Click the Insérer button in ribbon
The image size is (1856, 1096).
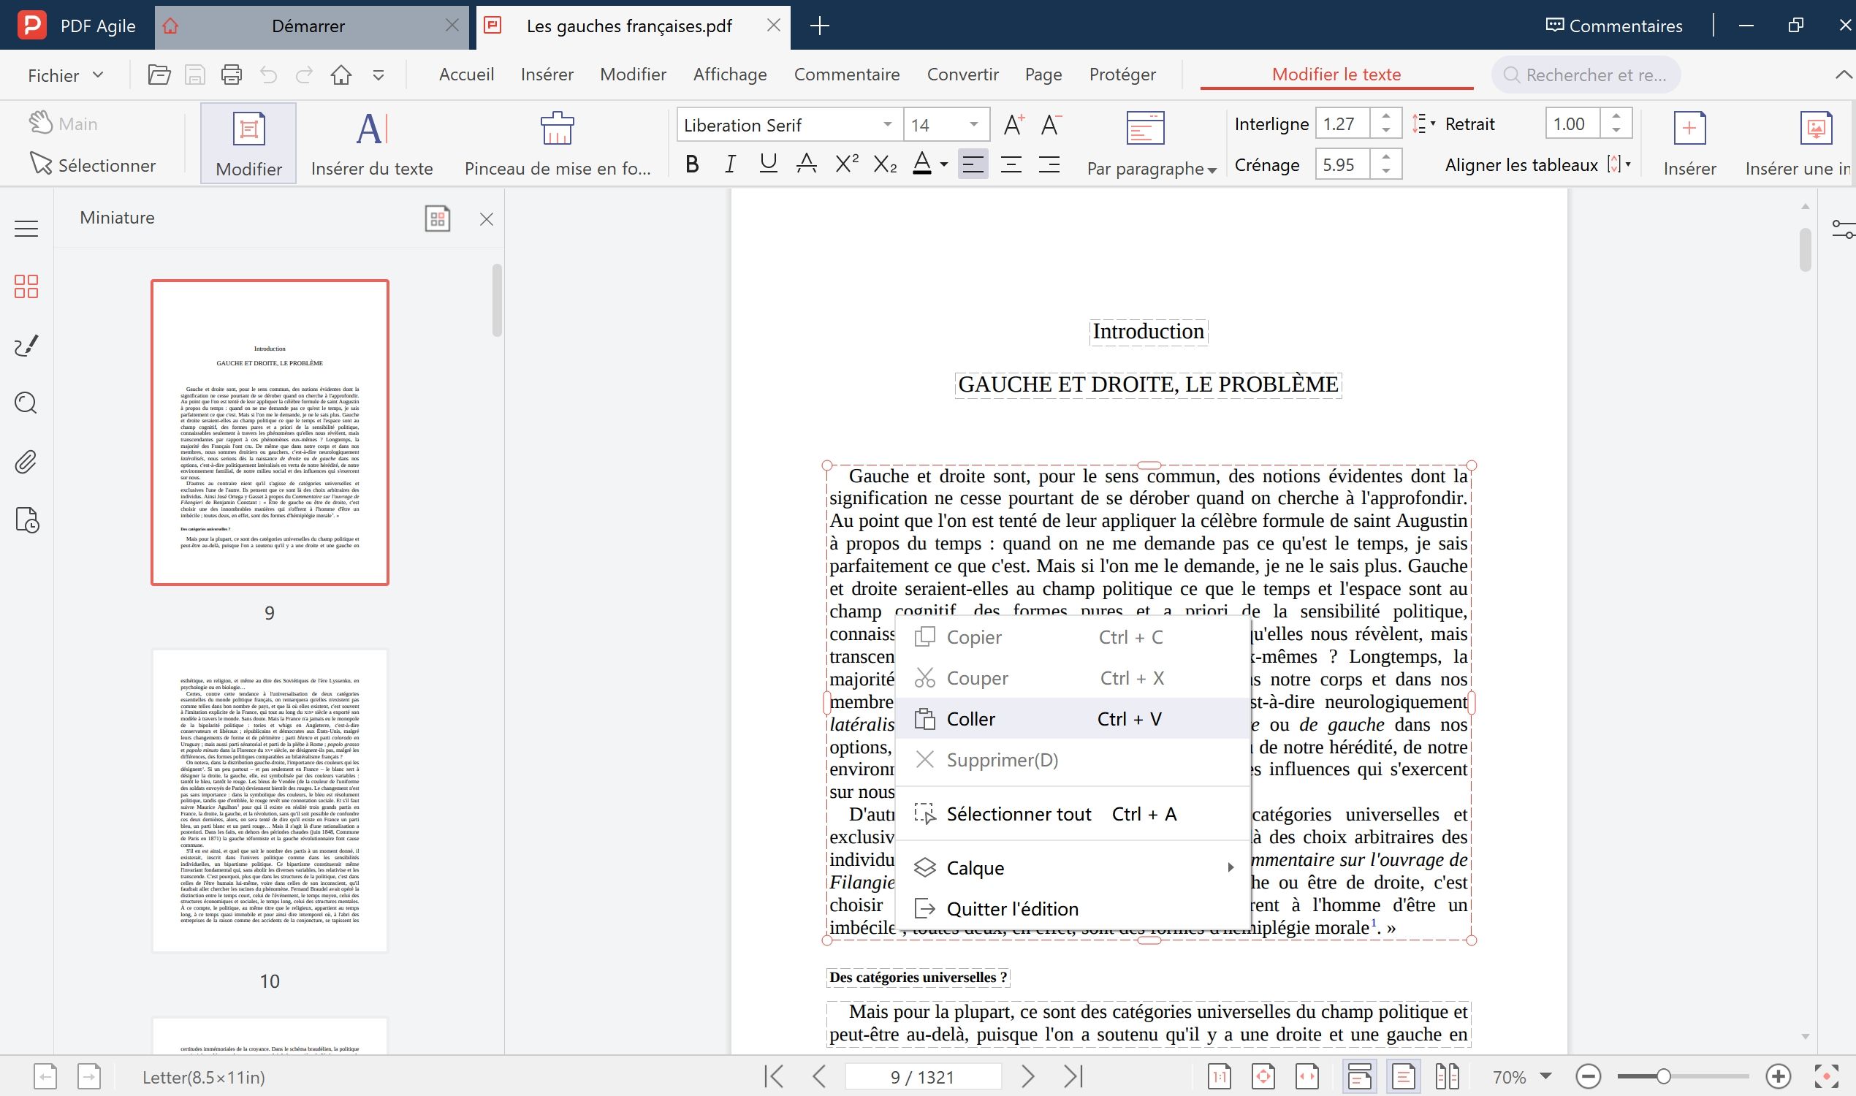pos(1689,144)
